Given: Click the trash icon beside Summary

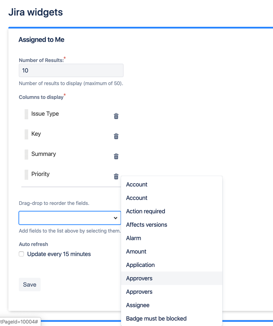Looking at the screenshot, I should coord(116,156).
